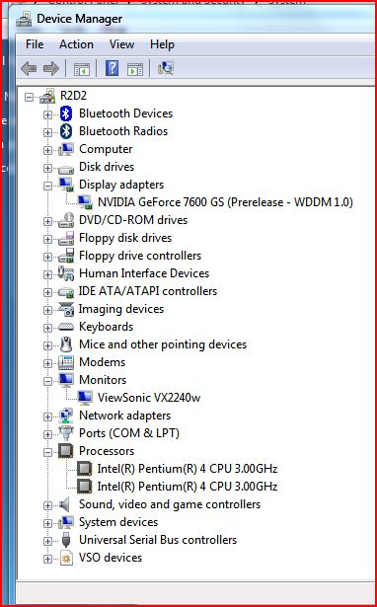Expand the Sound, video and game controllers node
The image size is (377, 607).
coord(47,505)
